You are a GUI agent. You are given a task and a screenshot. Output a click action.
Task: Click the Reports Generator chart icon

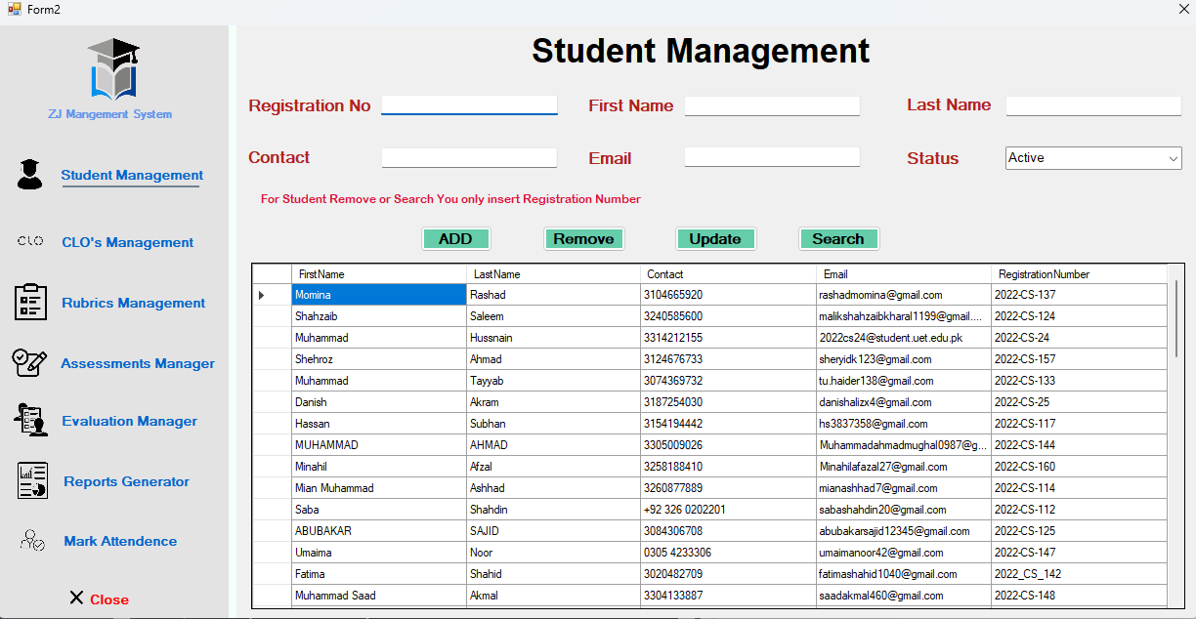(31, 480)
